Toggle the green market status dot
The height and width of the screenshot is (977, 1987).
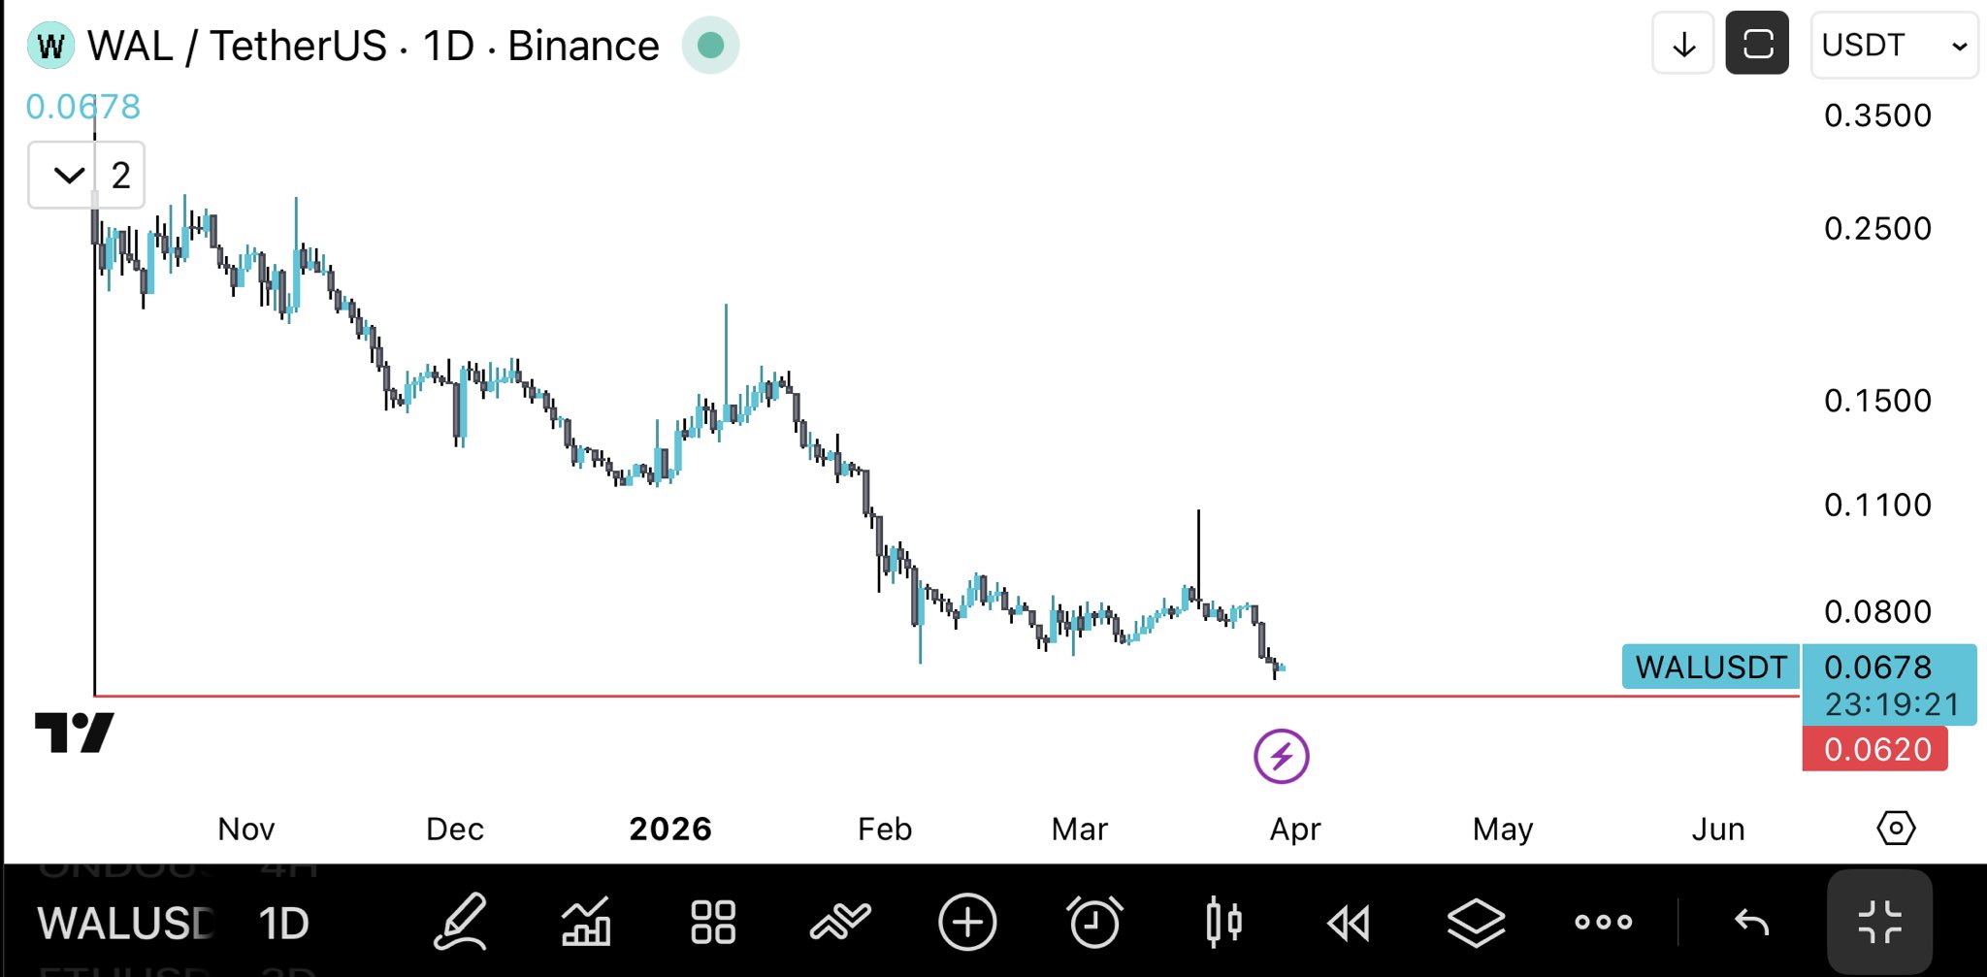coord(710,46)
